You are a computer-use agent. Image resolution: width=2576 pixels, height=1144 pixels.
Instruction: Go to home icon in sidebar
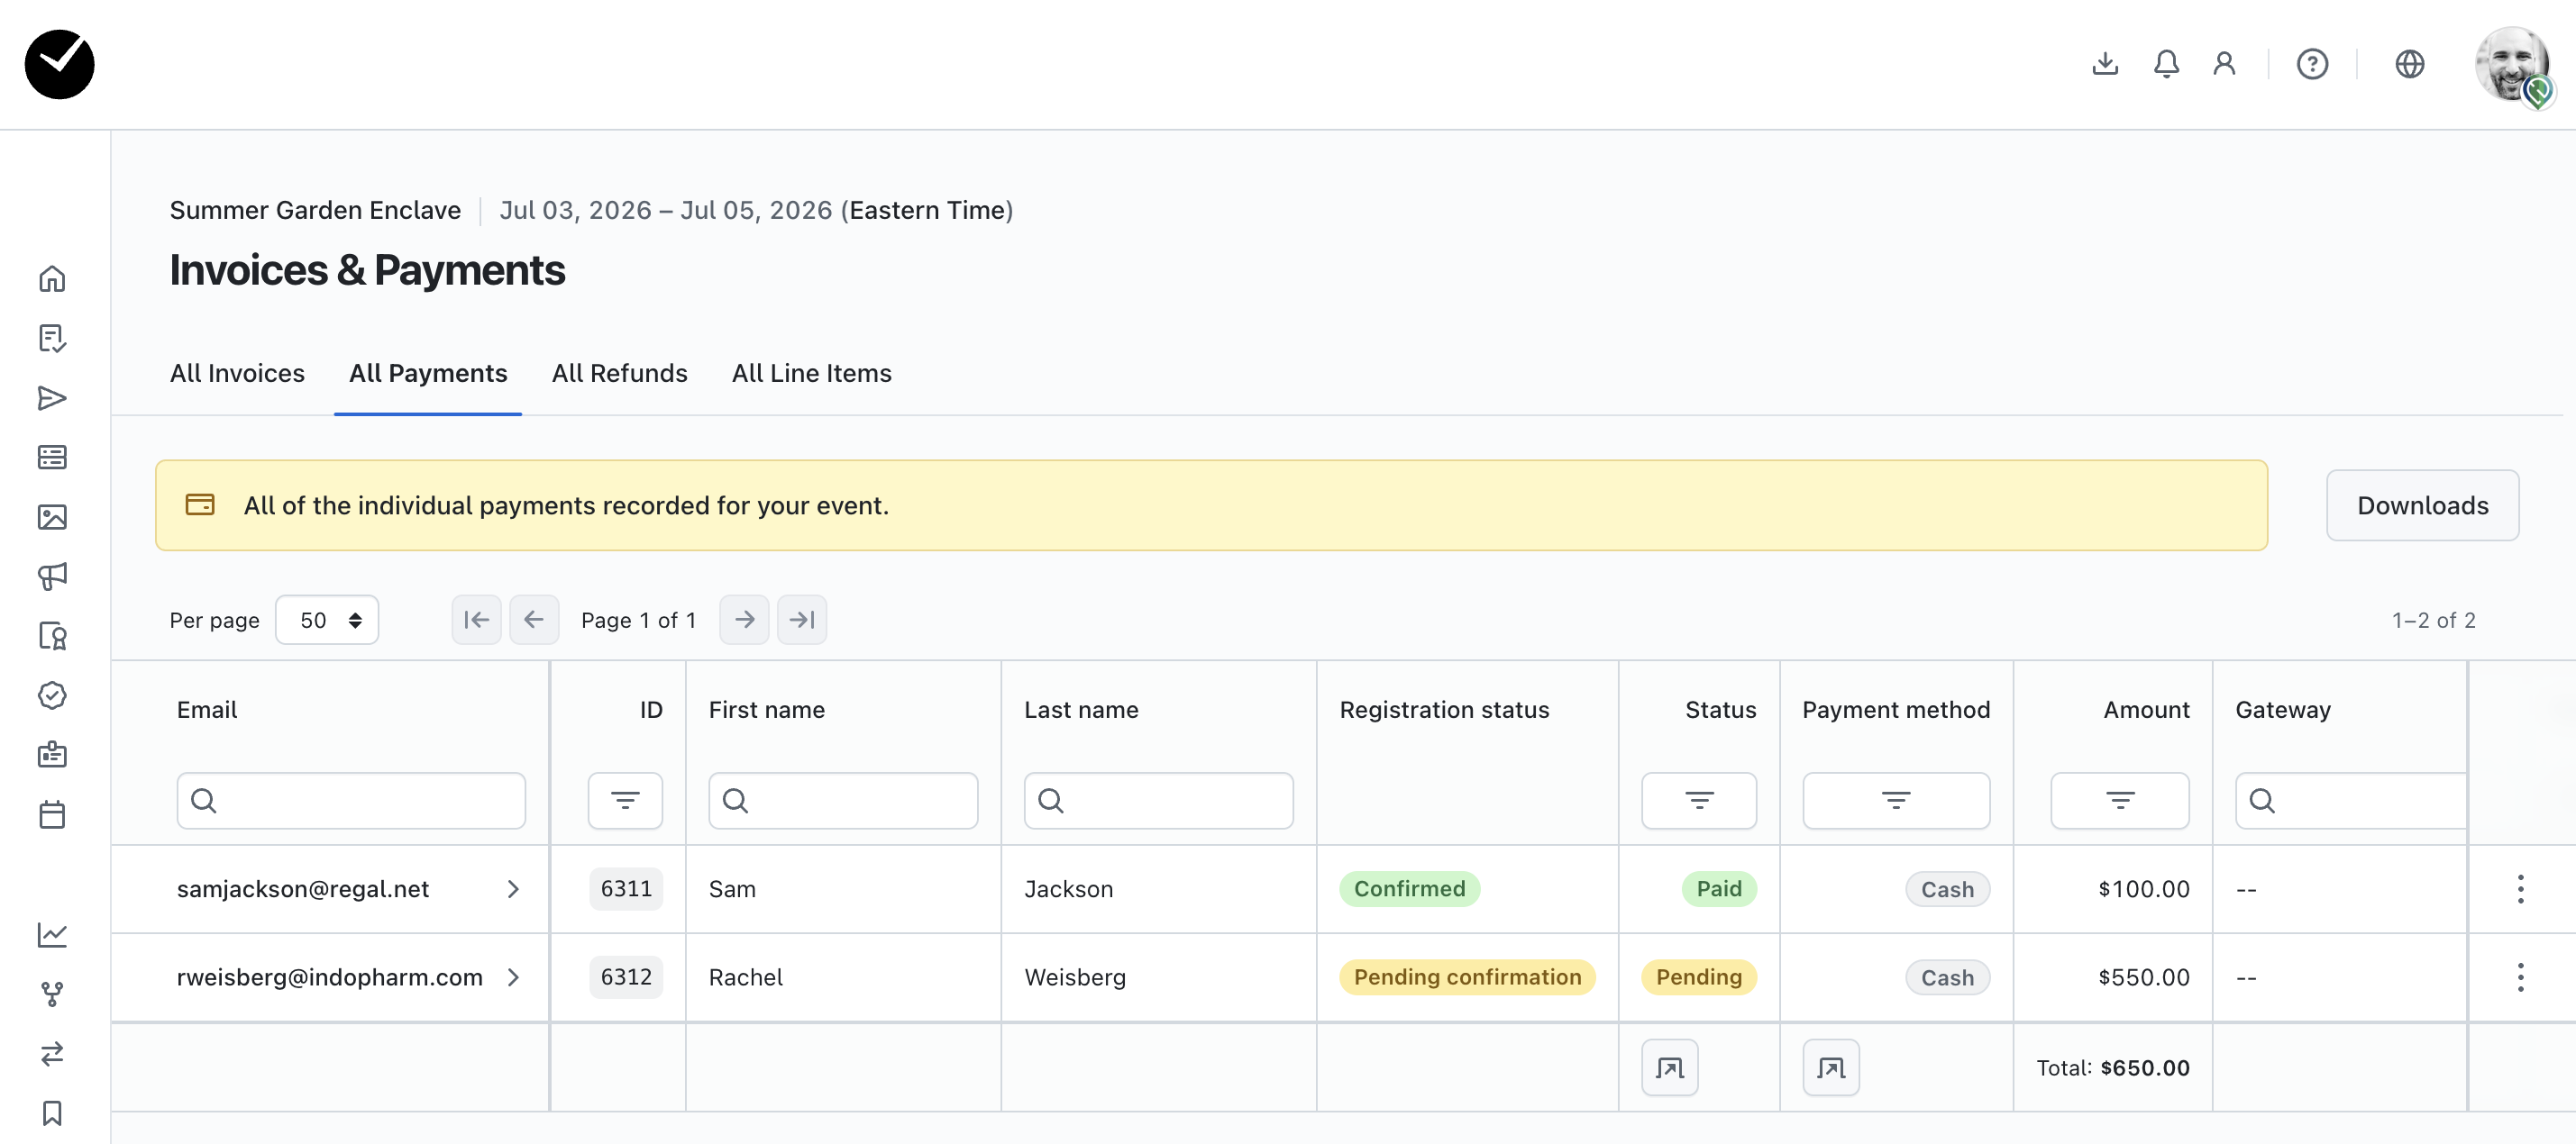pyautogui.click(x=52, y=278)
